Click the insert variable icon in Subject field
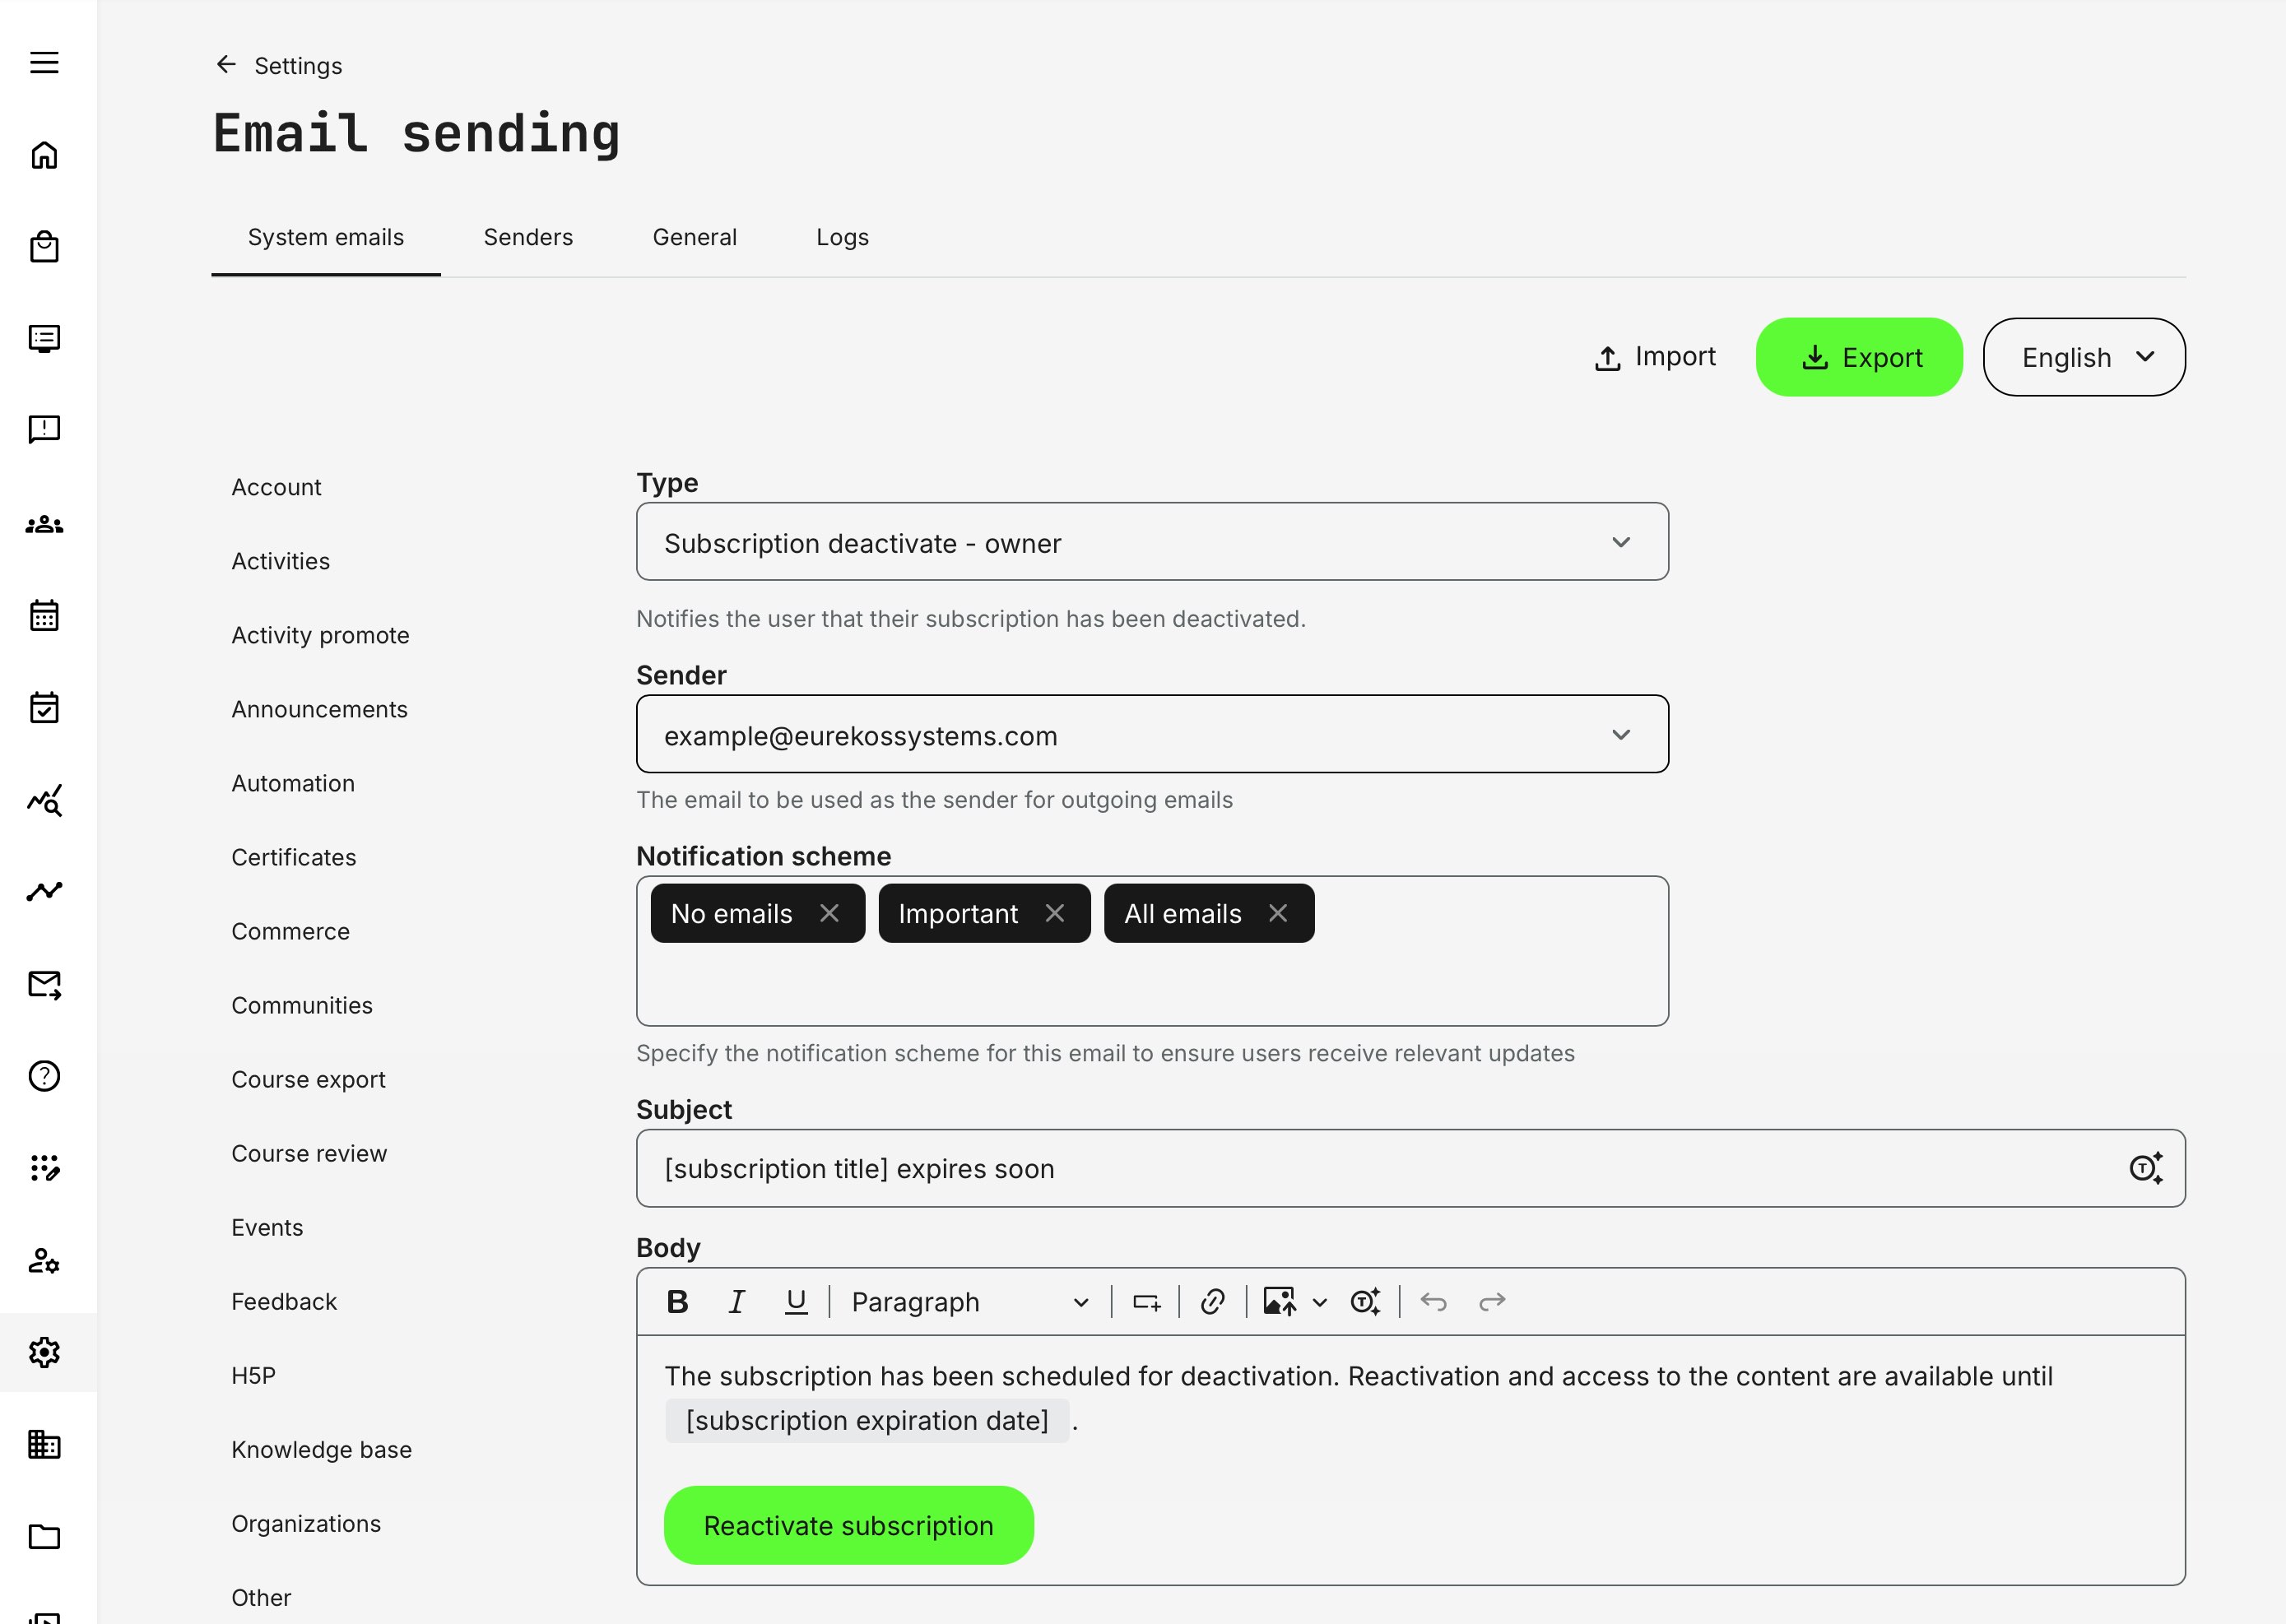 pos(2145,1168)
